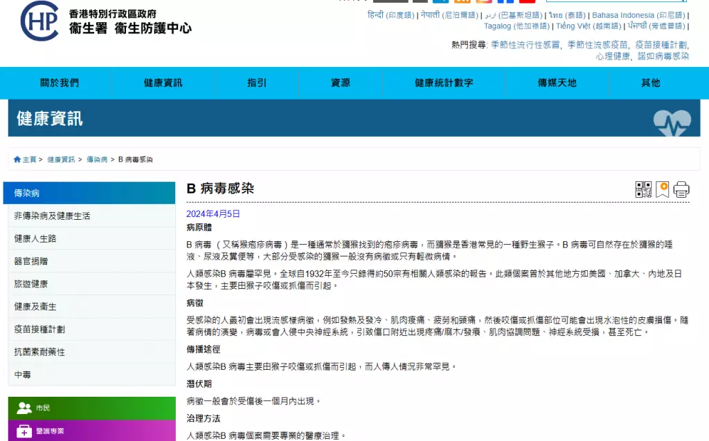
Task: Open the Bahasa Indonesia language link
Action: click(x=622, y=15)
